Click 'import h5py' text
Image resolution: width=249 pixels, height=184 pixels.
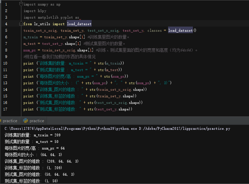(x=35, y=11)
